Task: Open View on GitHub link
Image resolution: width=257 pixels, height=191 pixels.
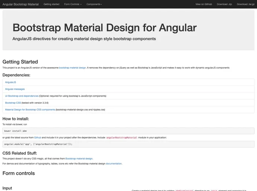Action: (204, 4)
